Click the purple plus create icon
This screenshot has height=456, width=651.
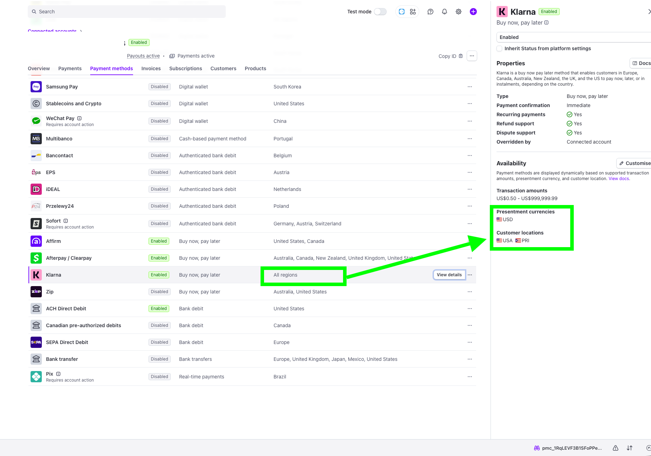click(473, 12)
